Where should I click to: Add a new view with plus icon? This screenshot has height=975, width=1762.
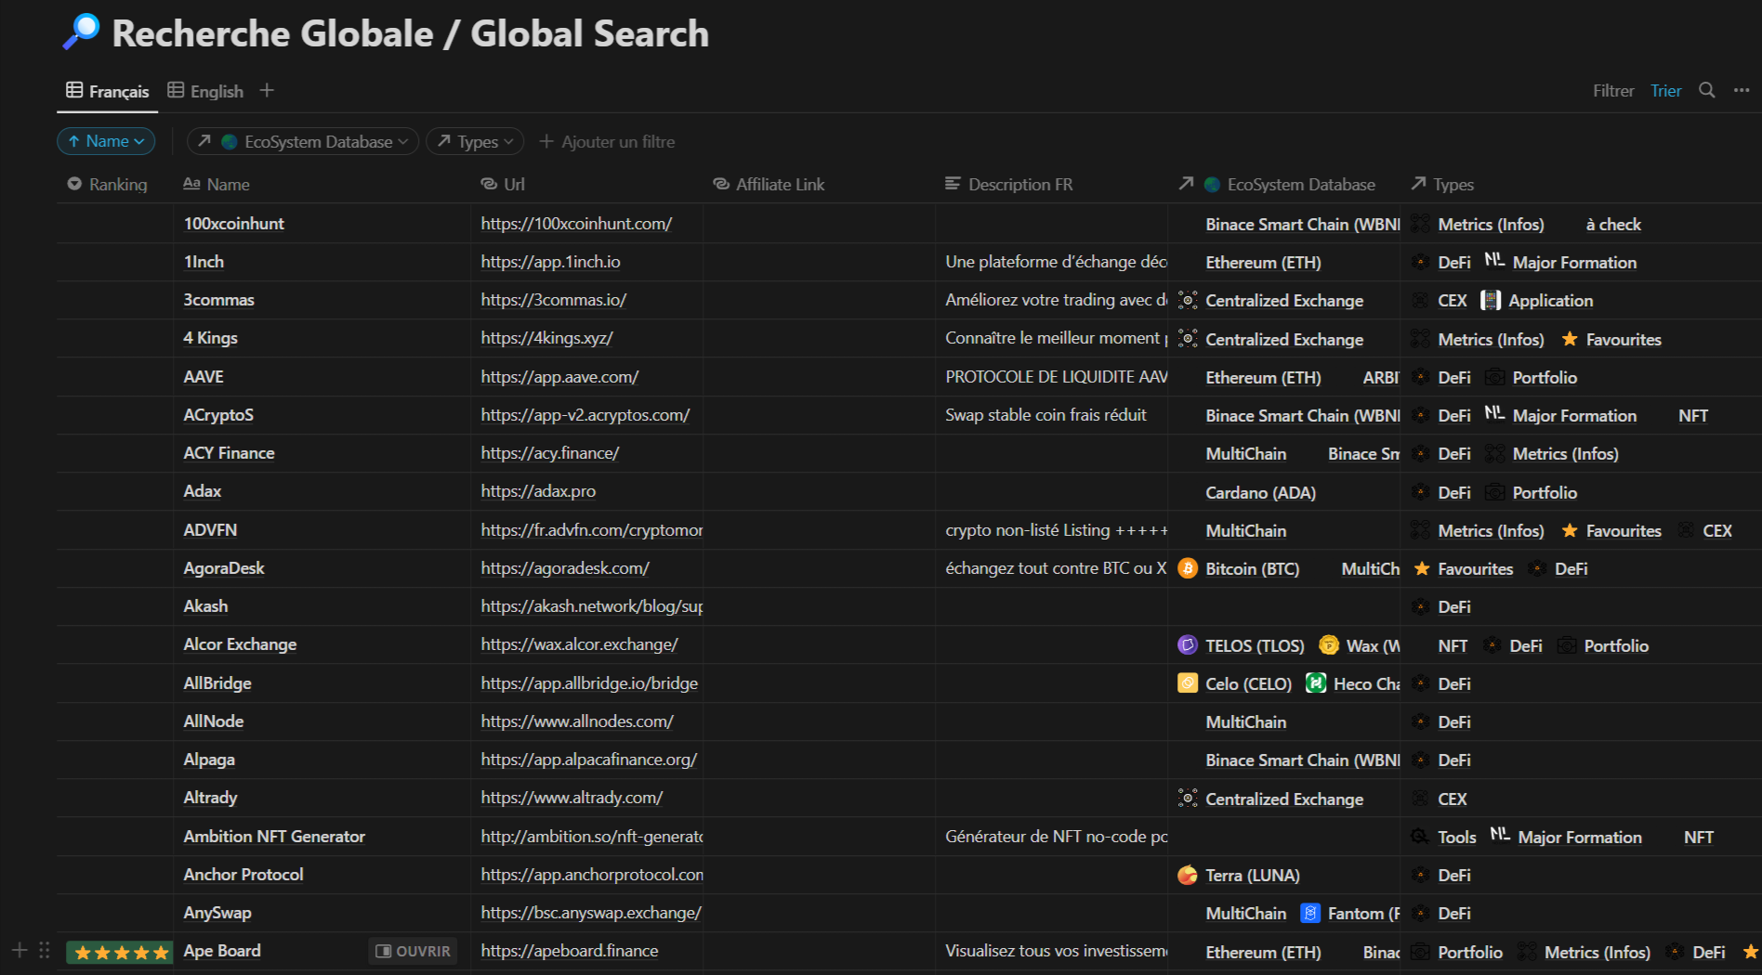click(267, 90)
